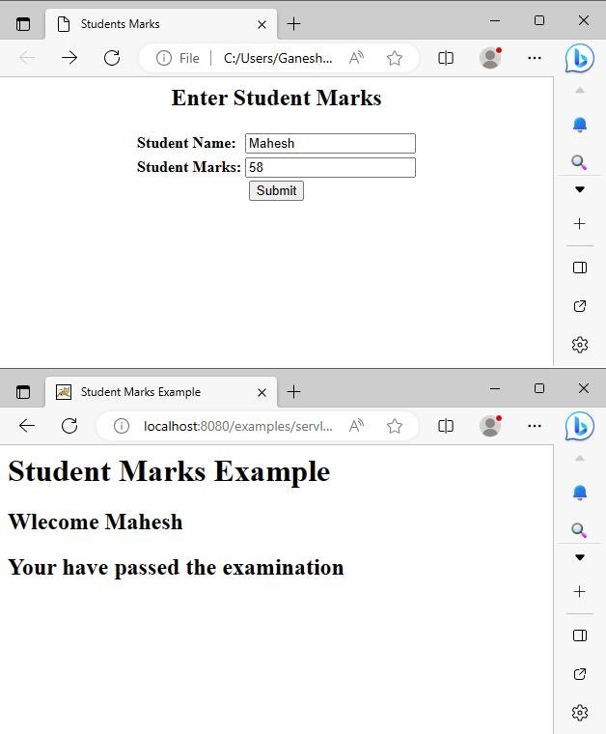Click the C:/Users/Ganesh address bar
The width and height of the screenshot is (606, 734).
pyautogui.click(x=278, y=58)
